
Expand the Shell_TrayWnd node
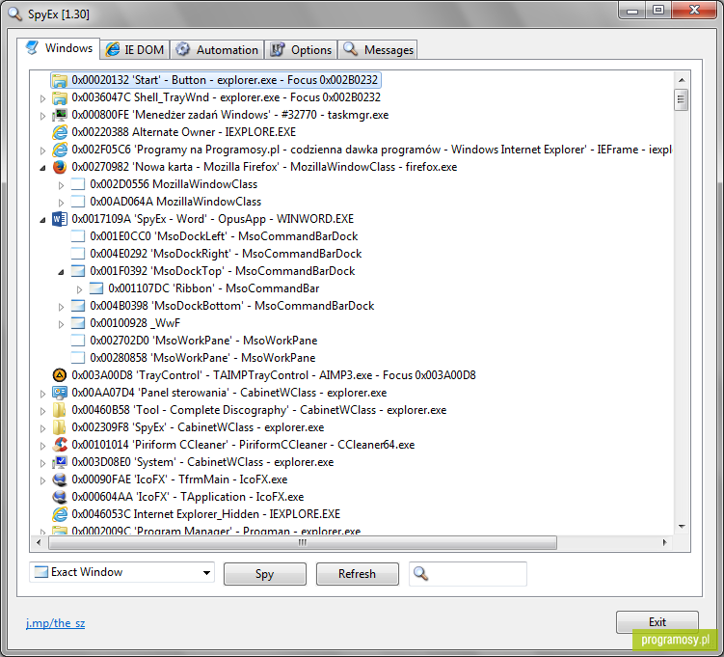[42, 98]
